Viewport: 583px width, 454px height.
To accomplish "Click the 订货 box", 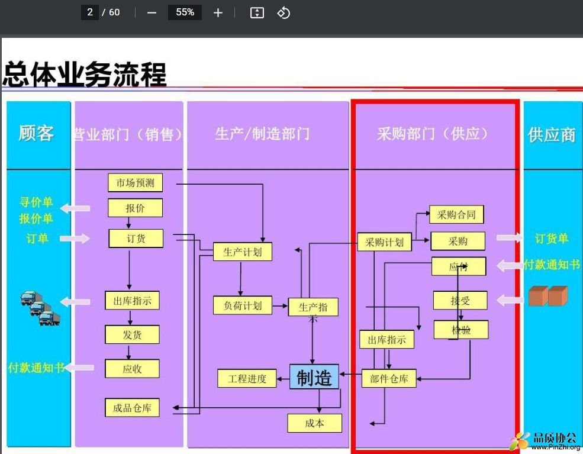I will (x=136, y=239).
